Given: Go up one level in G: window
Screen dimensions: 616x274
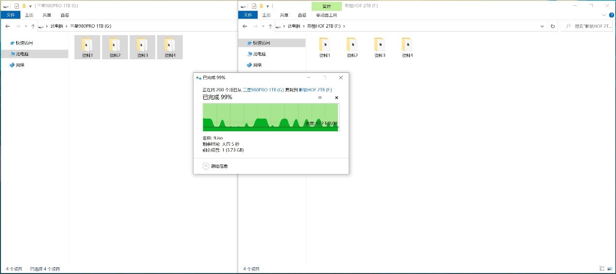Looking at the screenshot, I should [x=33, y=26].
